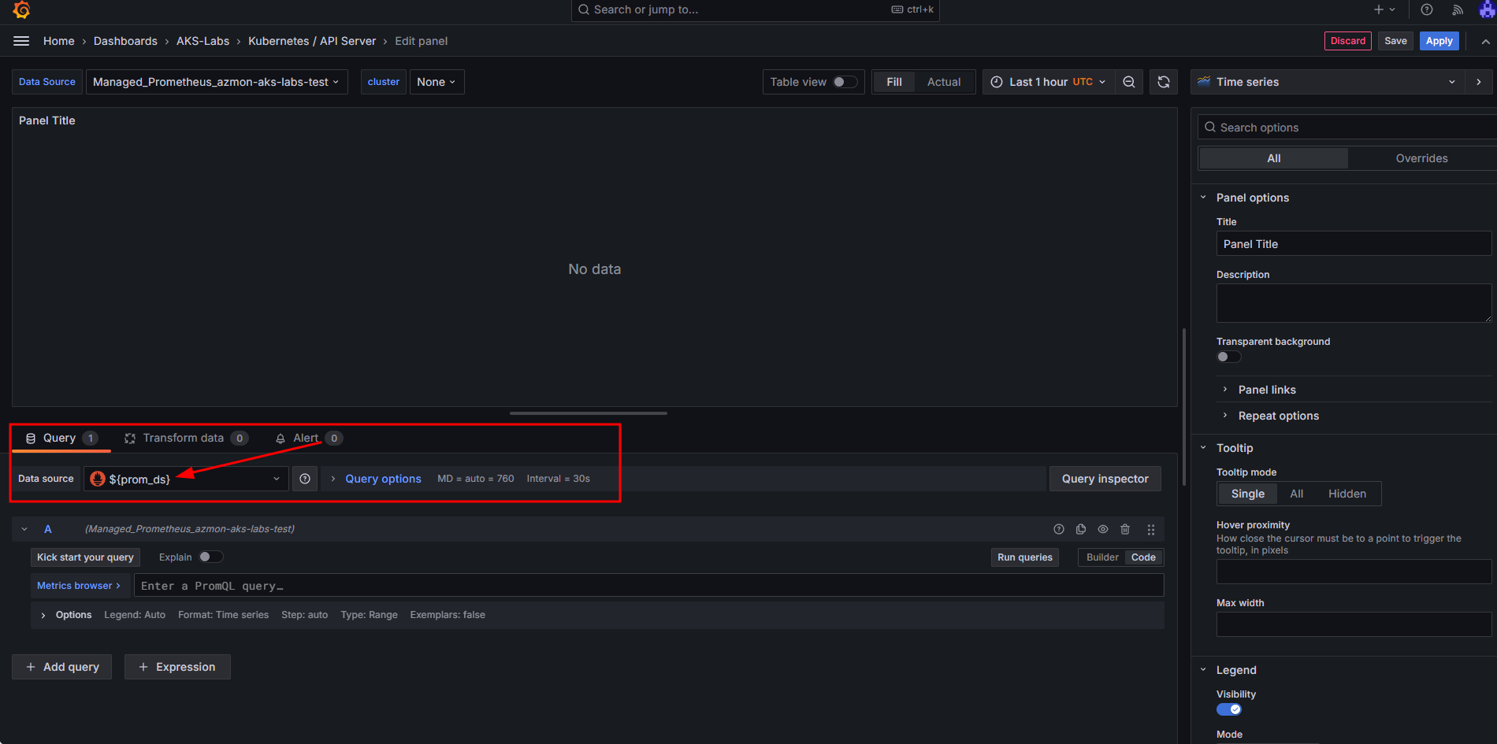
Task: Show help for query A
Action: [1059, 529]
